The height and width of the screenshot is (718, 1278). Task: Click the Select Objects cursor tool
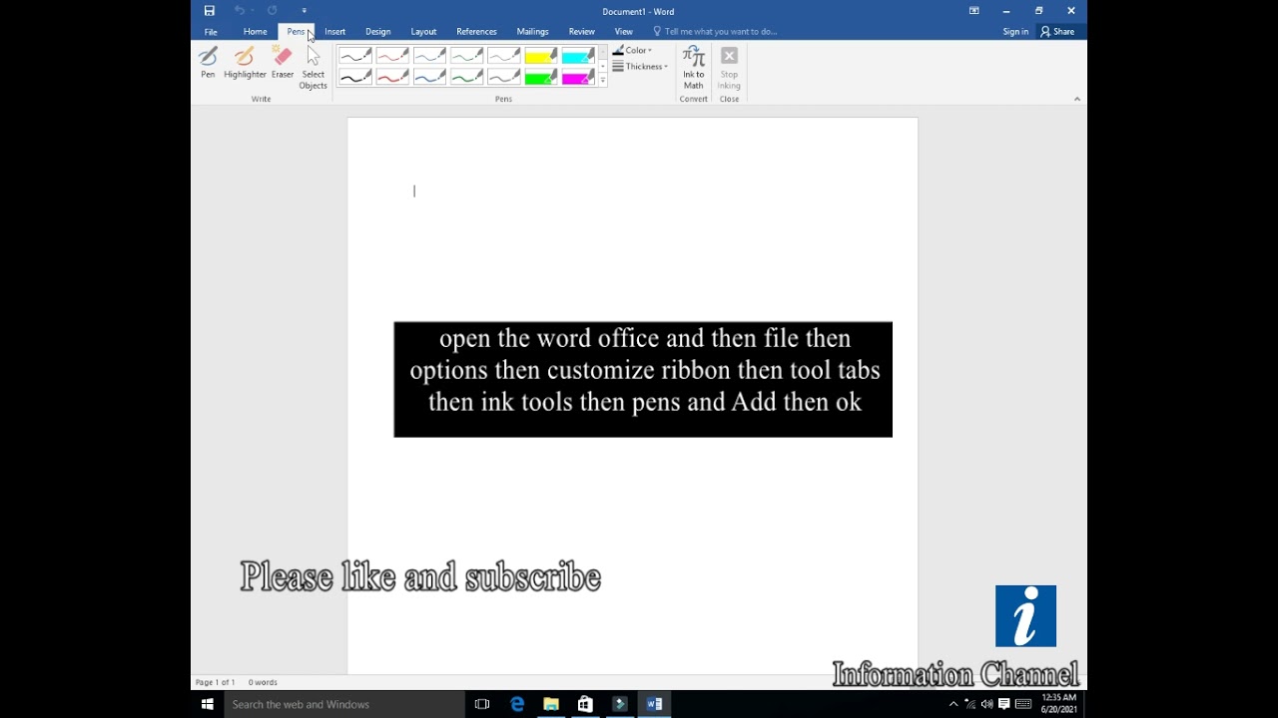[314, 68]
